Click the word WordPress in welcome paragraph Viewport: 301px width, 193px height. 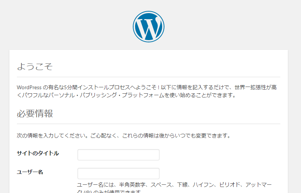(x=29, y=87)
